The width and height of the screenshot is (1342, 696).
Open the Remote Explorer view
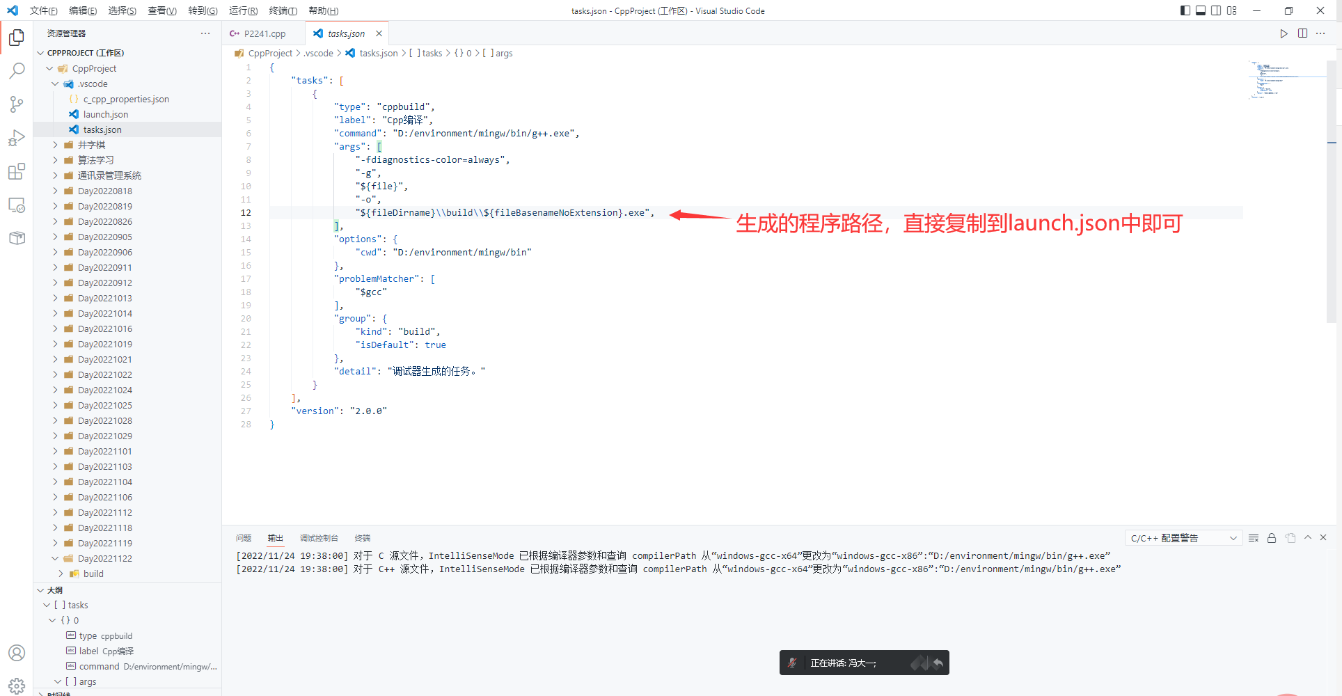click(17, 205)
